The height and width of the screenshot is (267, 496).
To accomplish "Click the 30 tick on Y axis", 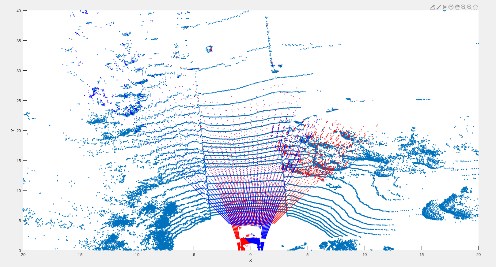I will (19, 71).
